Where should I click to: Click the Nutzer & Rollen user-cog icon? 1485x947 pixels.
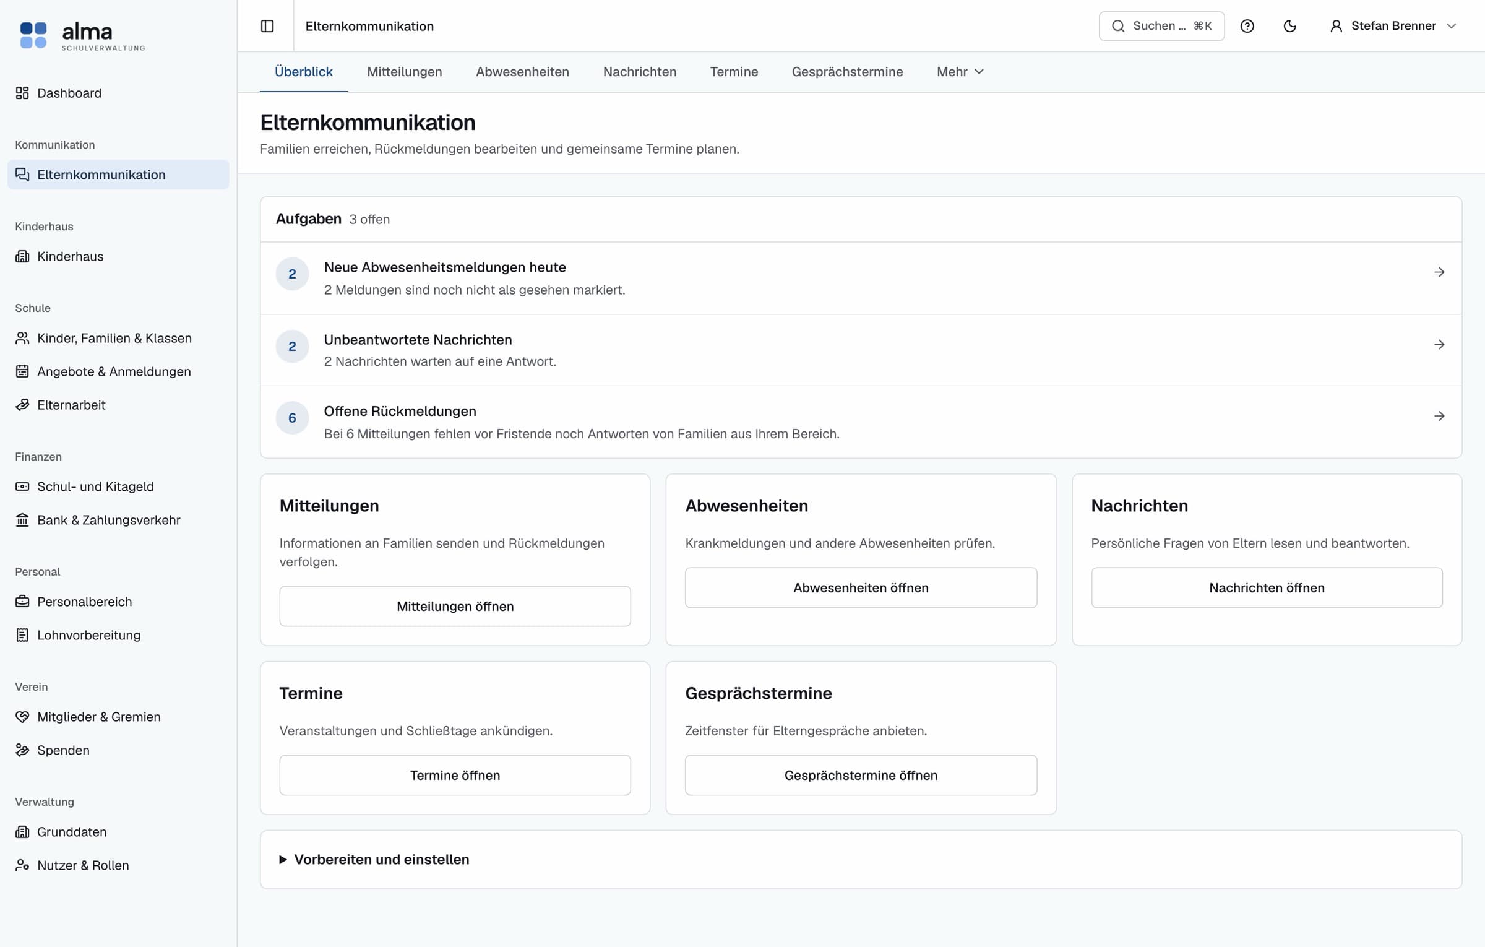(22, 865)
